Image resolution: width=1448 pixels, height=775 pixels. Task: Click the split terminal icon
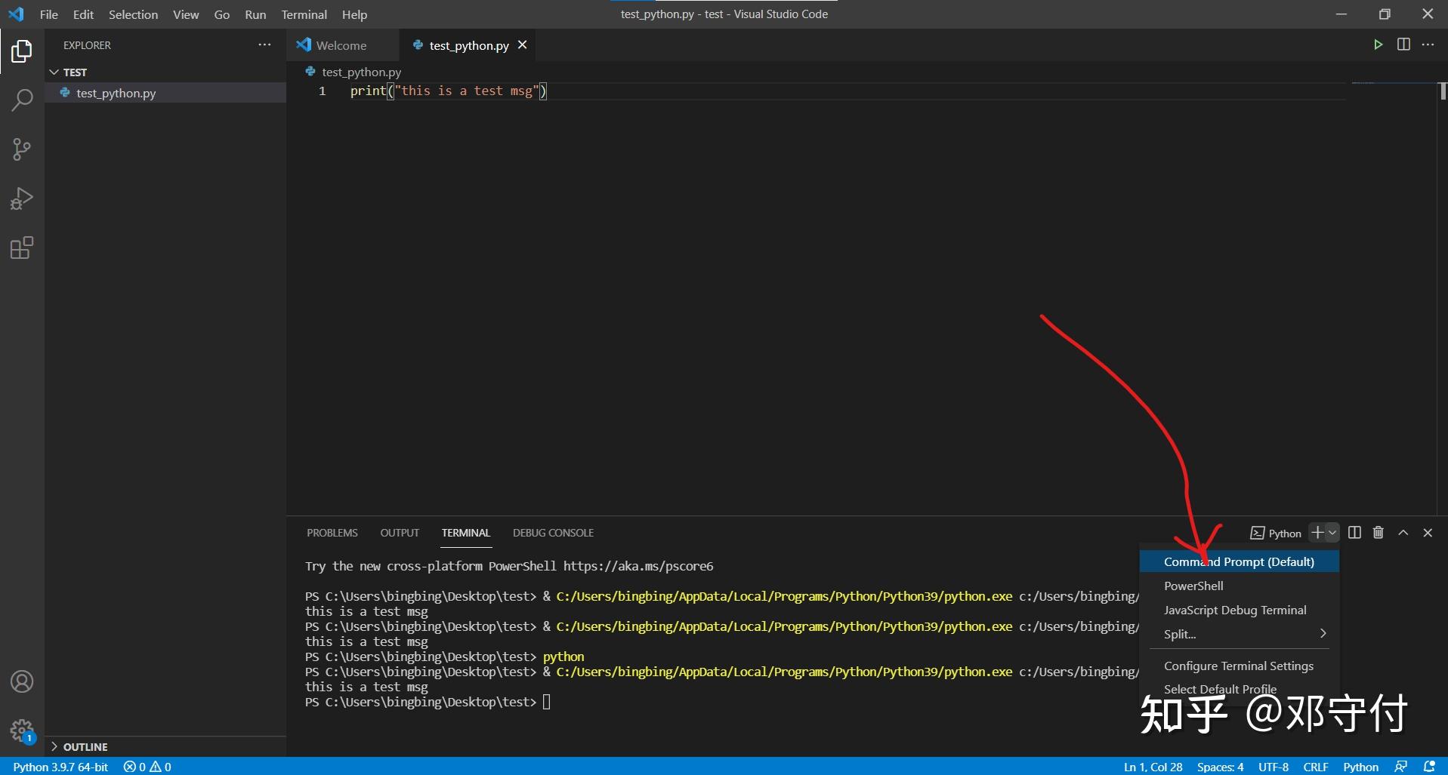click(x=1353, y=533)
